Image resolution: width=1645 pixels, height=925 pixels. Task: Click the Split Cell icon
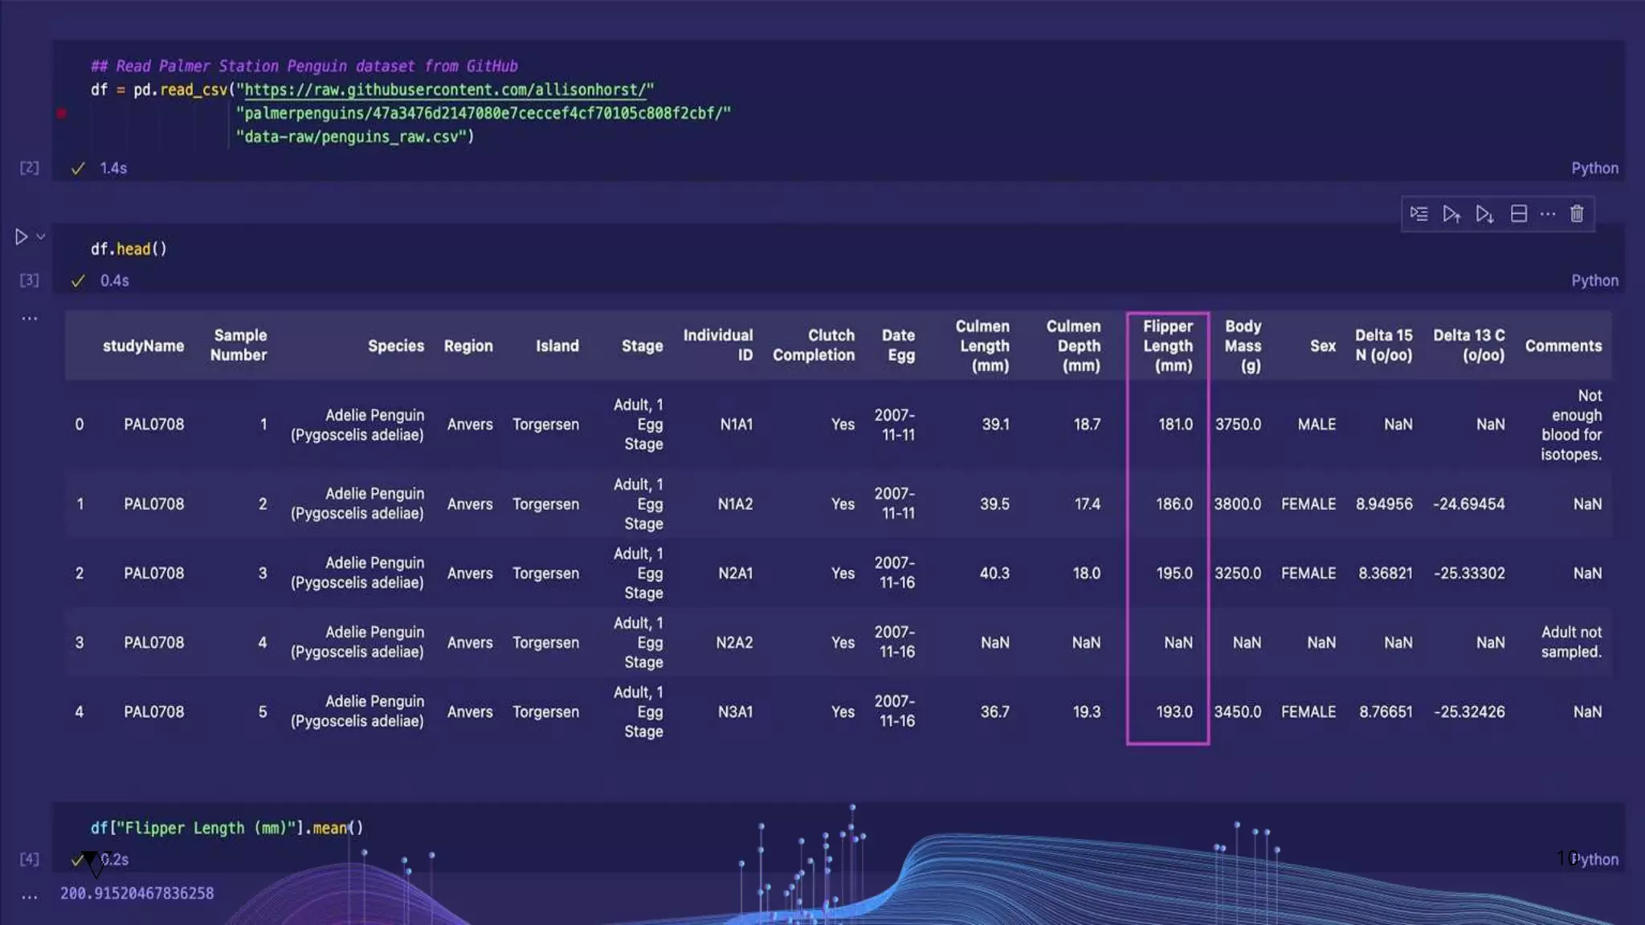[1518, 214]
